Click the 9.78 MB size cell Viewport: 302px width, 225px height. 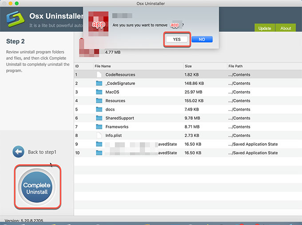(192, 118)
